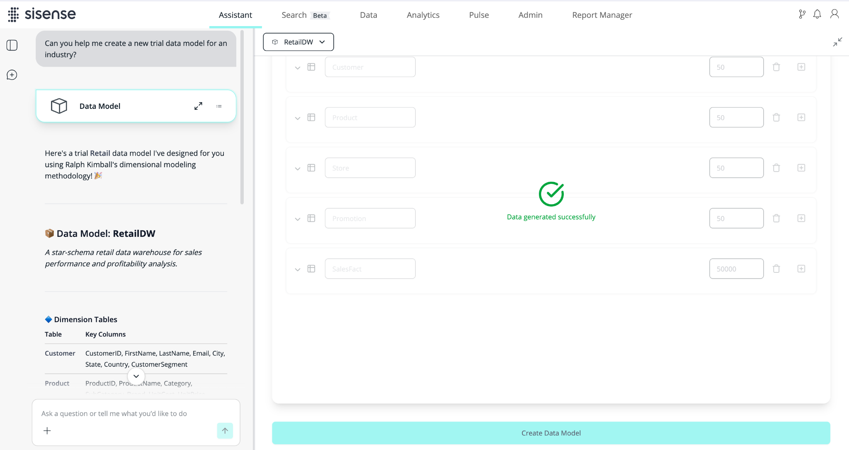Screen dimensions: 849x450
Task: Expand the Promotion table row
Action: pos(298,219)
